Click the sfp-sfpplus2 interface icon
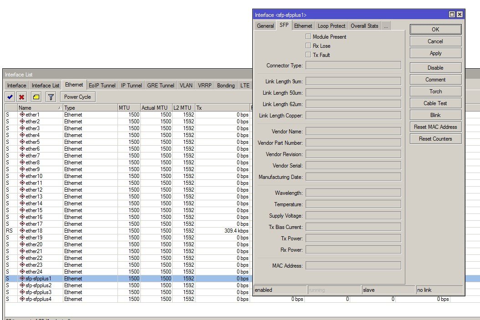The height and width of the screenshot is (320, 480). click(x=22, y=285)
